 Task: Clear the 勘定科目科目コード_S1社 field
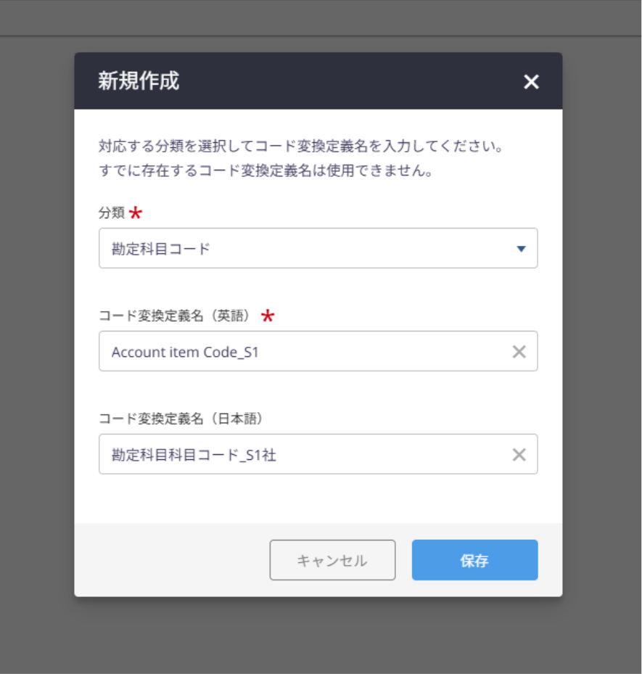pos(519,454)
